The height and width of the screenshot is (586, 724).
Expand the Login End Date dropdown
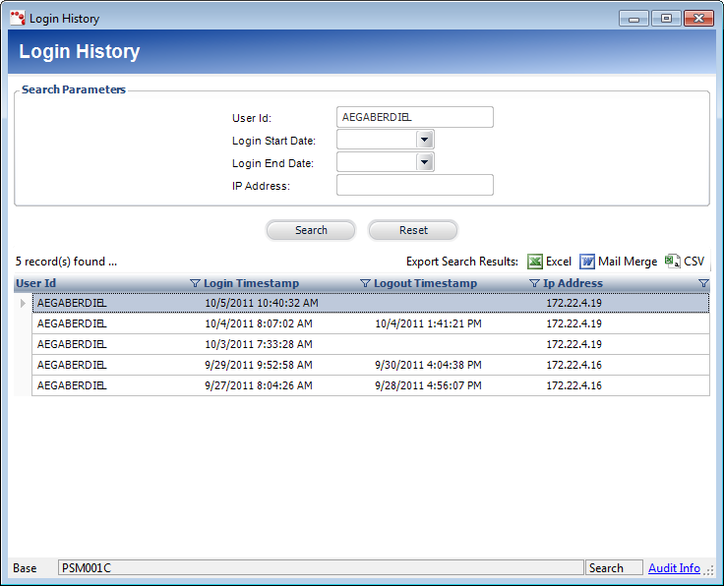click(424, 162)
